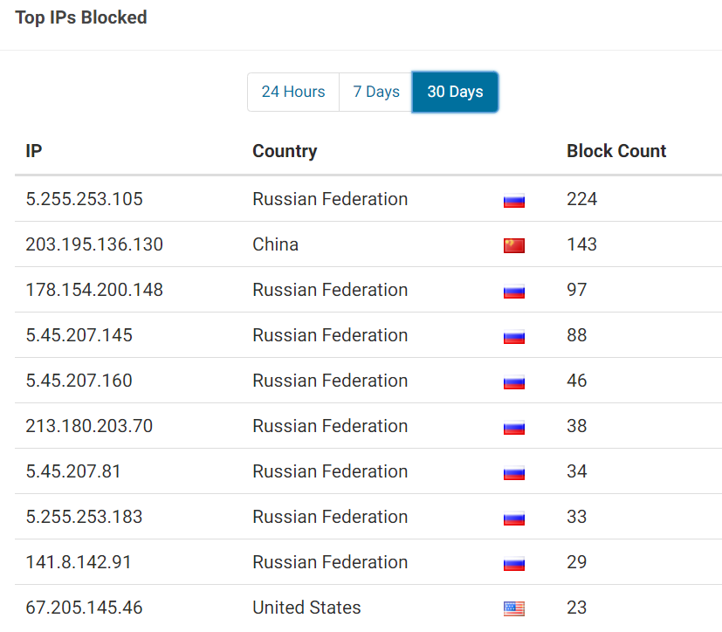This screenshot has height=632, width=722.
Task: Select IP address 5.45.207.81
Action: (x=72, y=471)
